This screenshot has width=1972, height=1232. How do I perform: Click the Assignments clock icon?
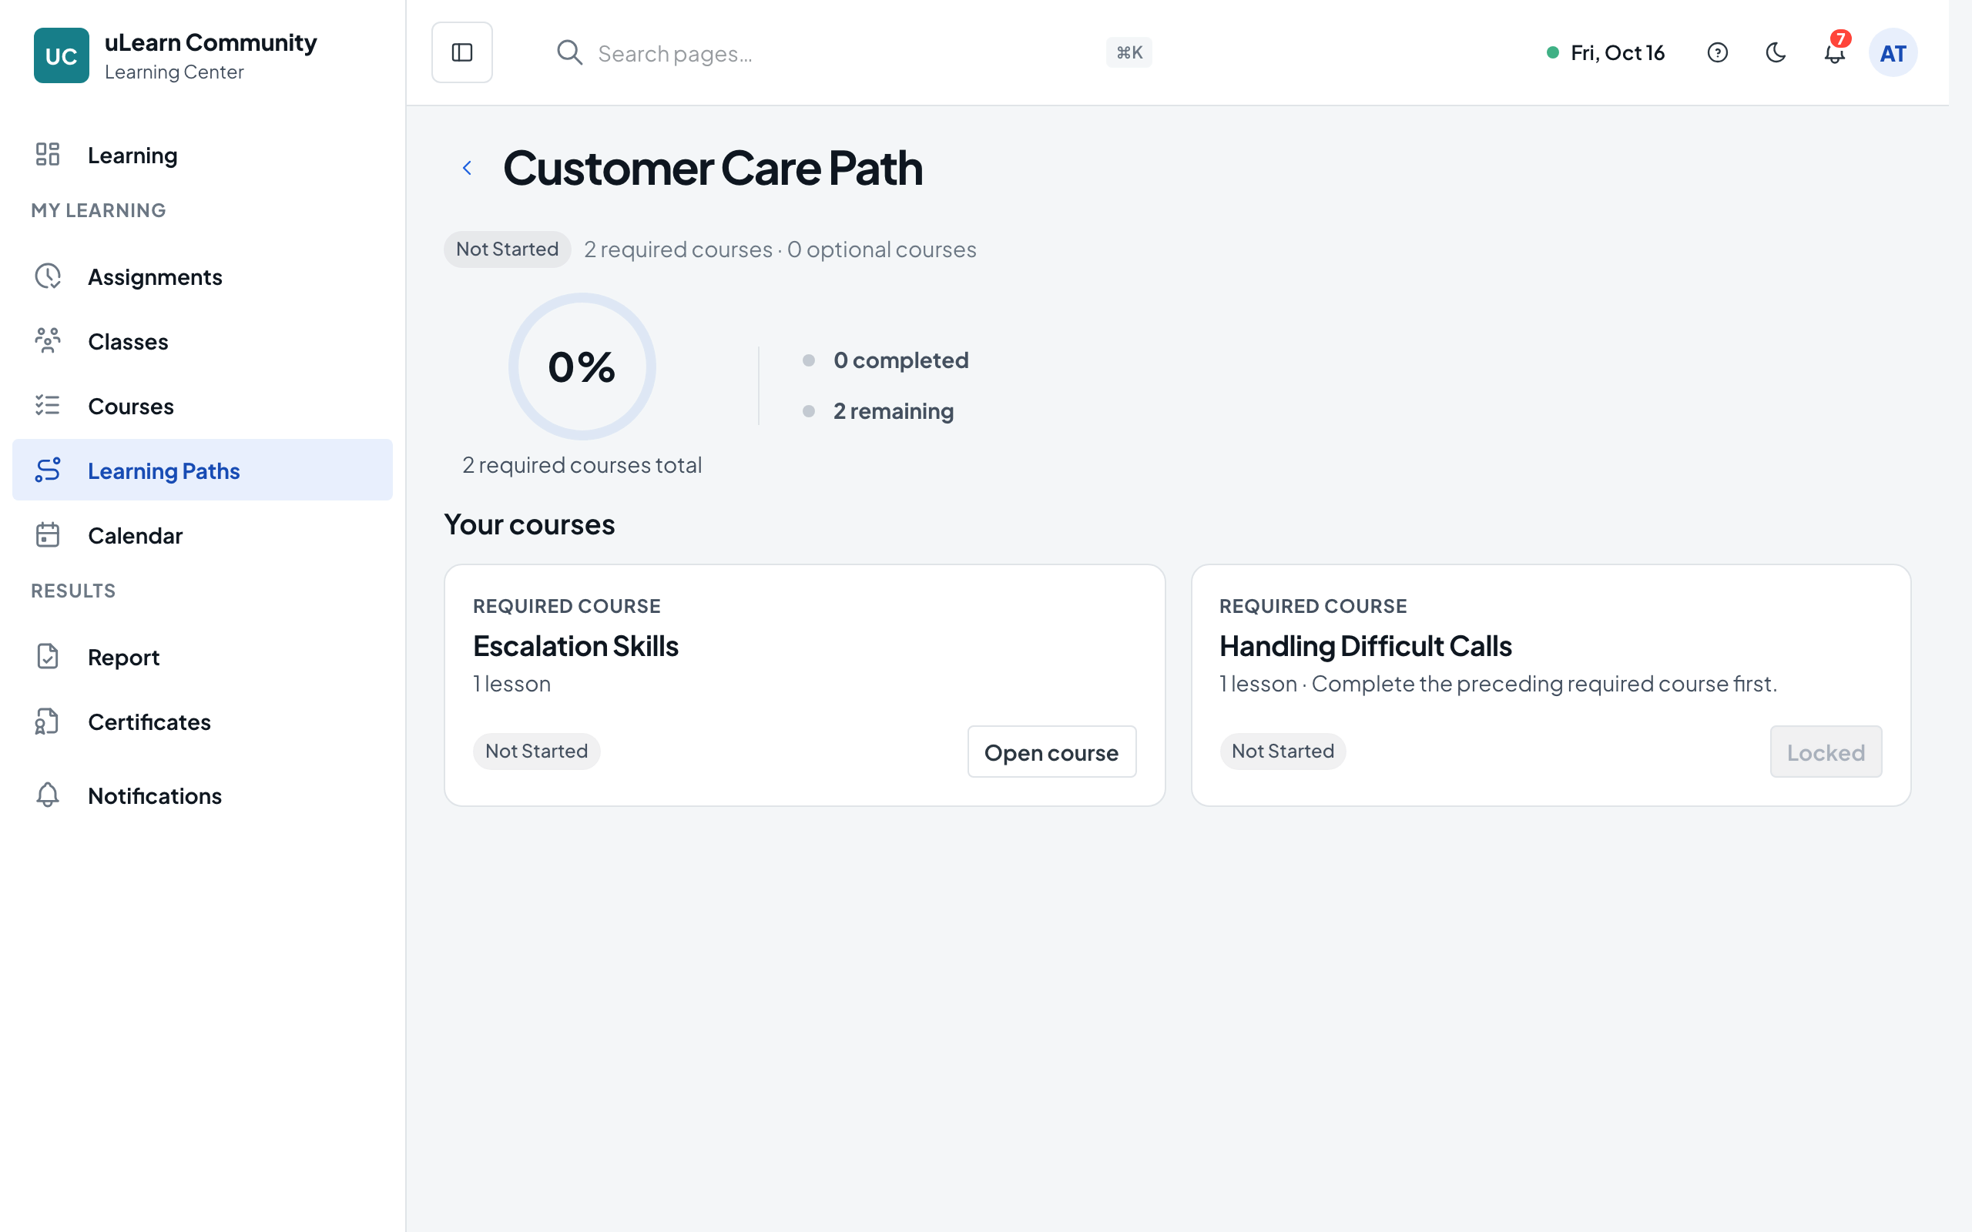coord(48,276)
